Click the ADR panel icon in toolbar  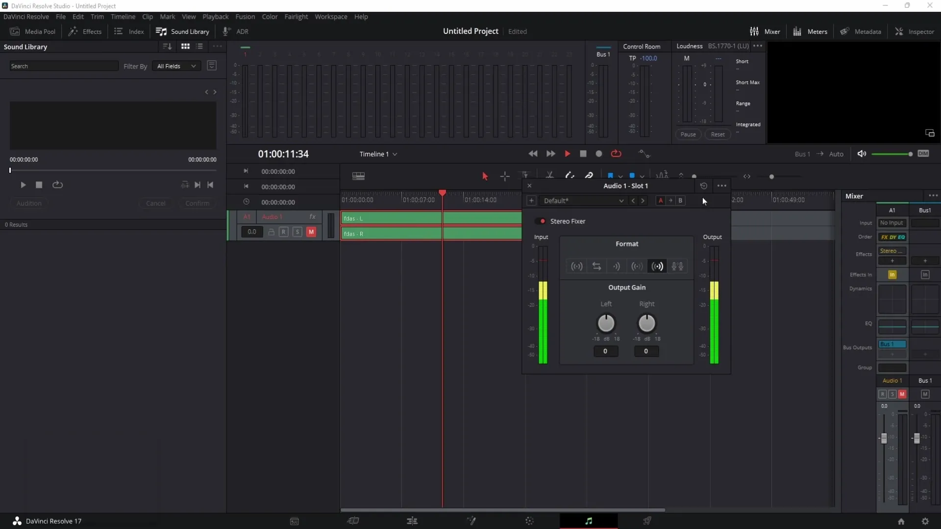pos(237,32)
